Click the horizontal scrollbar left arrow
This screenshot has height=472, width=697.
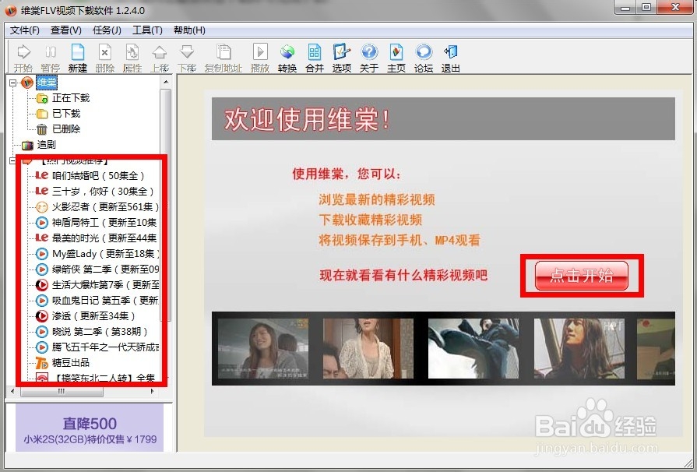click(12, 392)
